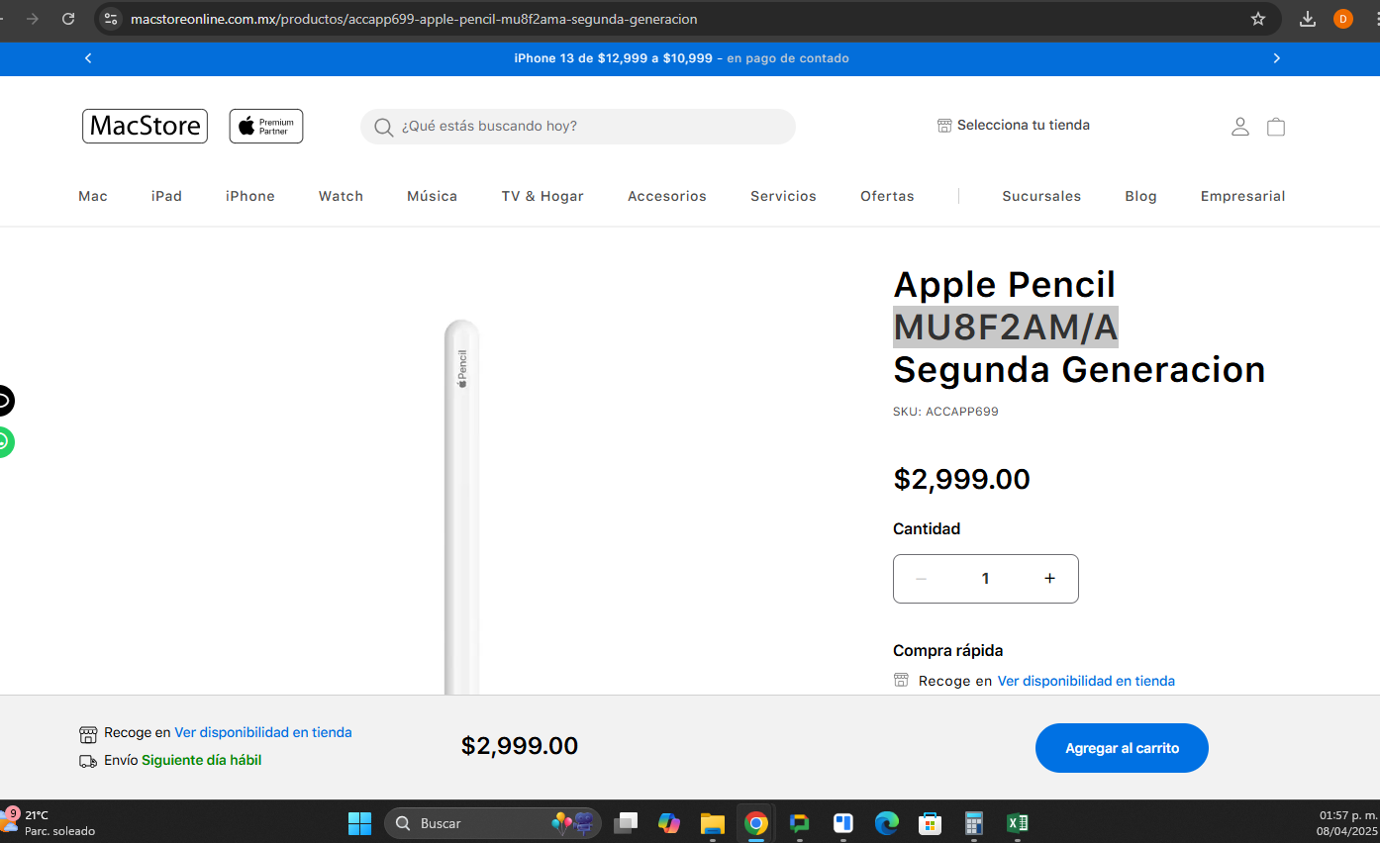This screenshot has width=1380, height=843.
Task: Open the Chrome profile avatar D
Action: [x=1343, y=19]
